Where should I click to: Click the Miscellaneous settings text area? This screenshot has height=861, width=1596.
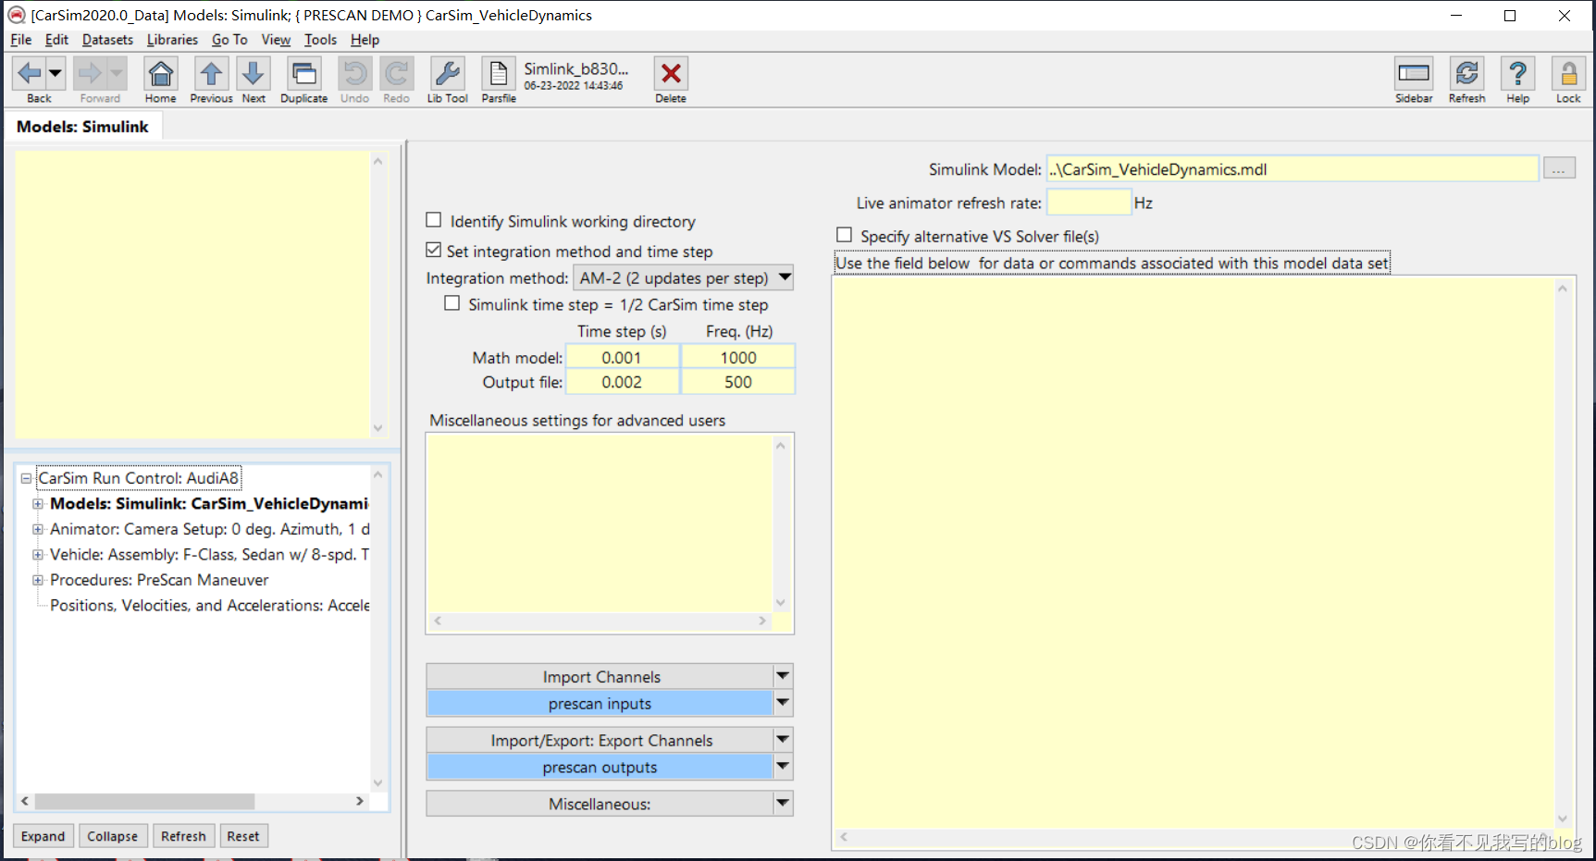tap(600, 523)
